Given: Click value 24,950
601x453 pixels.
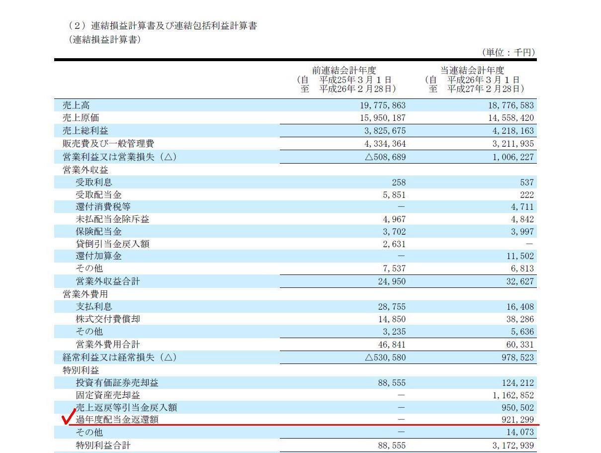Looking at the screenshot, I should [x=392, y=281].
